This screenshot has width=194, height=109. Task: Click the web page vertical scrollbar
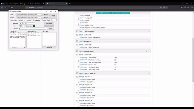tap(193, 60)
